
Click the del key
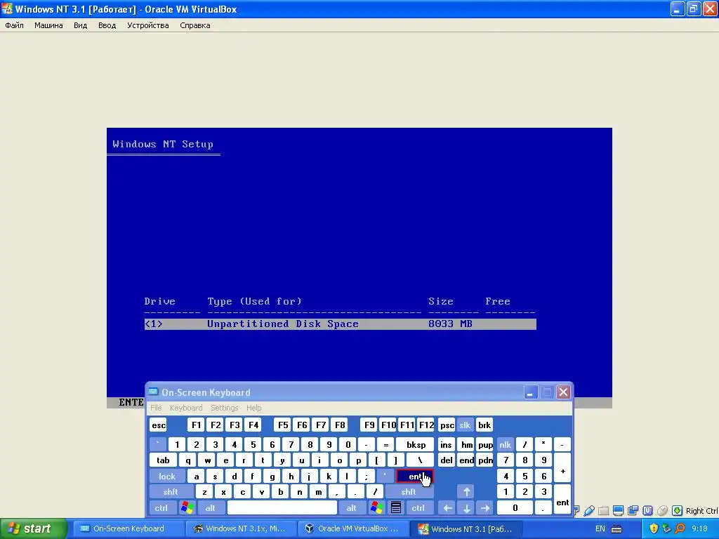pos(446,460)
